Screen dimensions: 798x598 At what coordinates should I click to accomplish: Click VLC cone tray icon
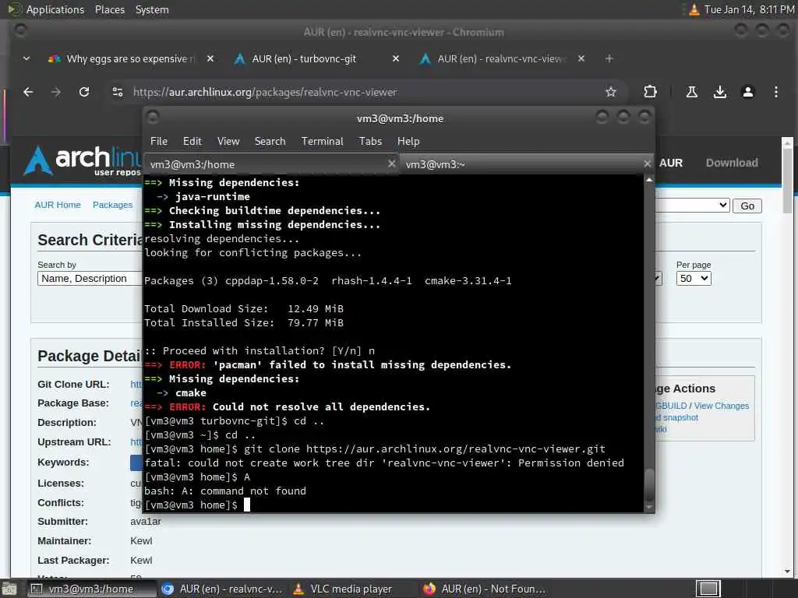(694, 9)
